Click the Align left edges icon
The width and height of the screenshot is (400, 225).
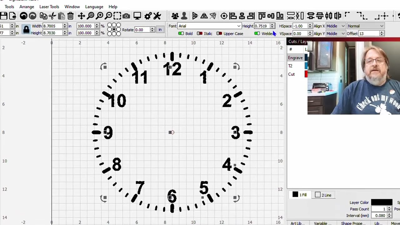pyautogui.click(x=233, y=16)
